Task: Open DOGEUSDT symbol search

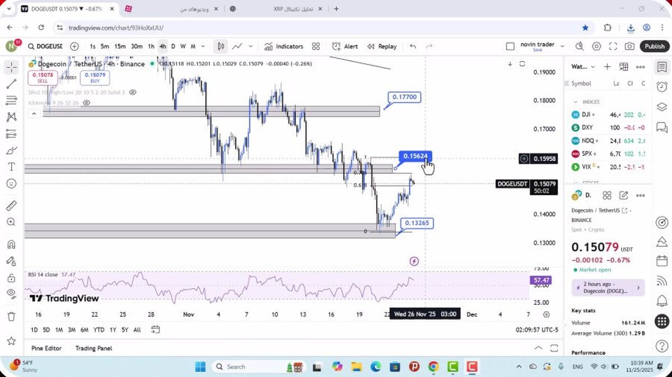Action: (x=45, y=46)
